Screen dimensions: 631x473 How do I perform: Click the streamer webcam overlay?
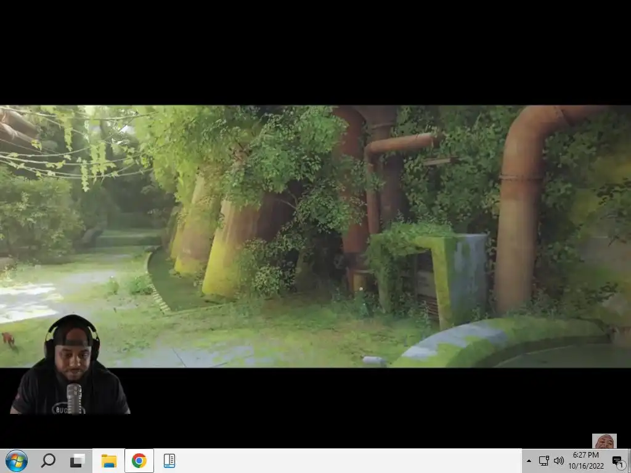(x=70, y=365)
